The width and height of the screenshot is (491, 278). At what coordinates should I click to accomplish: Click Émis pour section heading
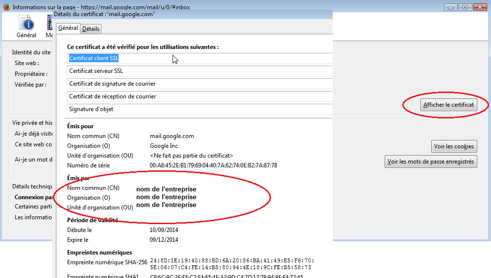pos(80,126)
